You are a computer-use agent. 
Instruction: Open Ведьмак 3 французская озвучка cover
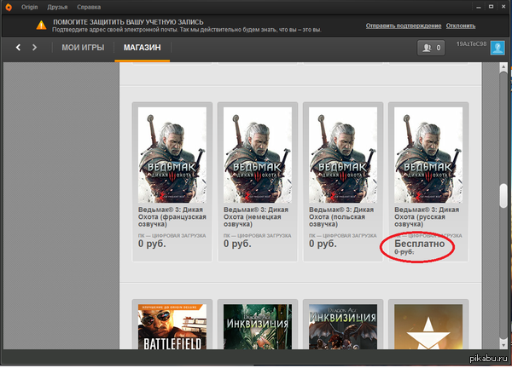(x=172, y=155)
